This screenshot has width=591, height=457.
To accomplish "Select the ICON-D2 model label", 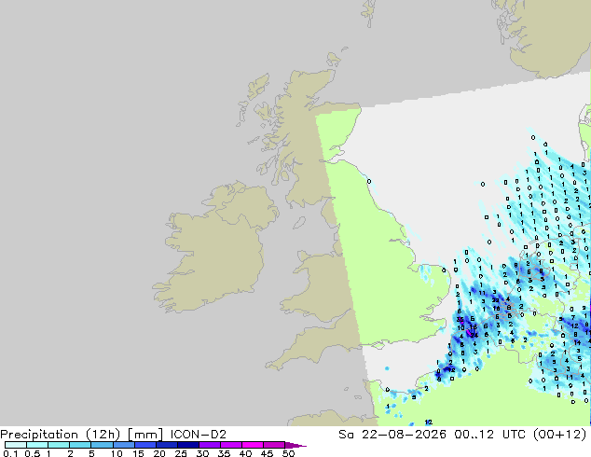I will pyautogui.click(x=199, y=435).
